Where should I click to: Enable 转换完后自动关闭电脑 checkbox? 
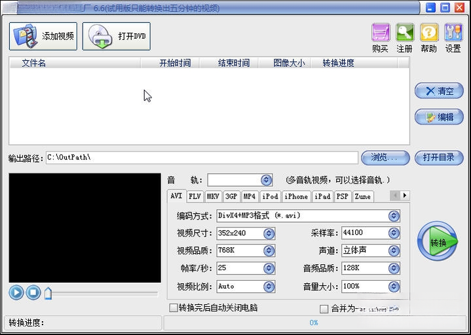point(174,308)
